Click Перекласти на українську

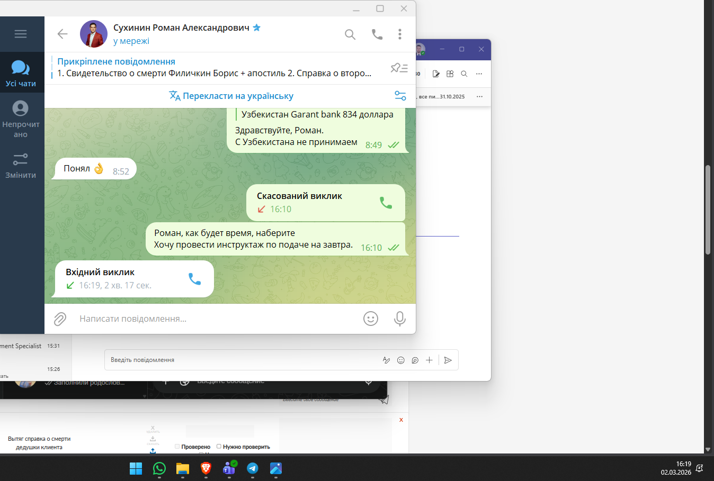(231, 96)
